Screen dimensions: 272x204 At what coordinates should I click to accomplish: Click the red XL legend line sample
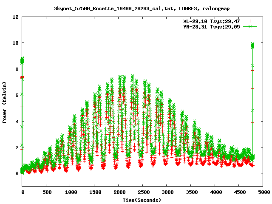click(250, 21)
